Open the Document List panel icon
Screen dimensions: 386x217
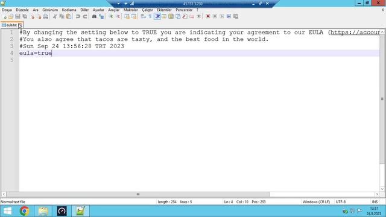(x=178, y=16)
